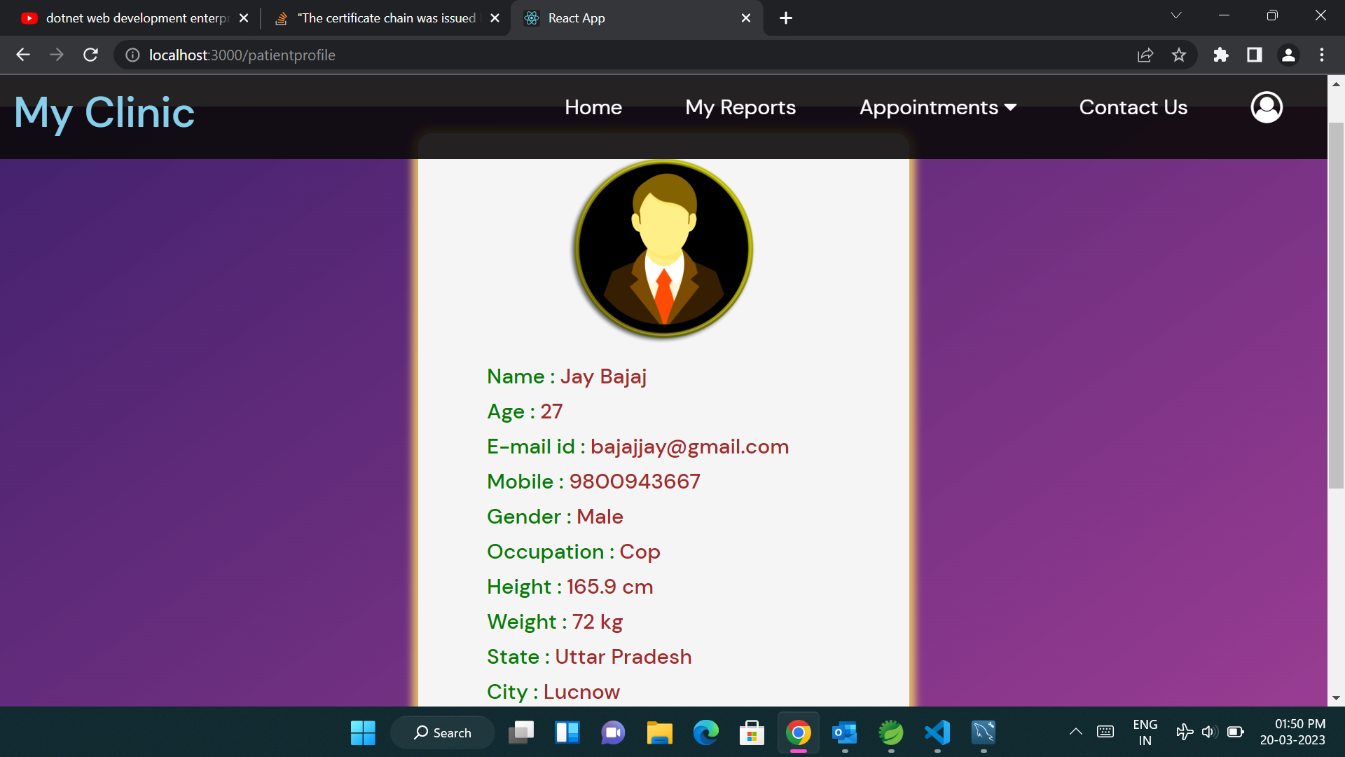Bookmark this page with star icon
Viewport: 1345px width, 757px height.
[x=1179, y=55]
